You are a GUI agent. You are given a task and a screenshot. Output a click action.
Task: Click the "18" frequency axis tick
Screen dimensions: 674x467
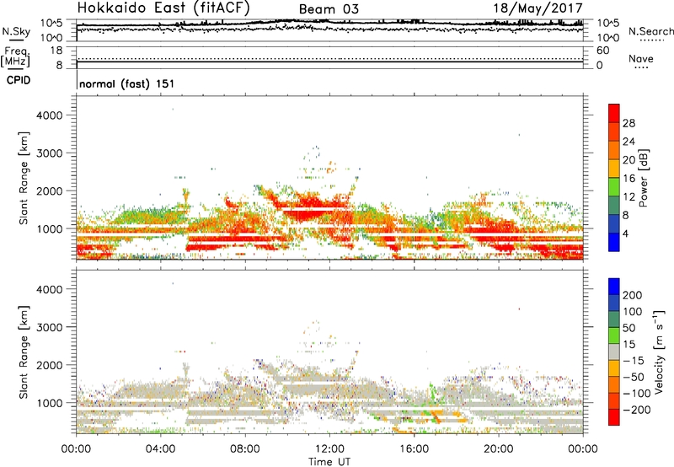coord(56,51)
